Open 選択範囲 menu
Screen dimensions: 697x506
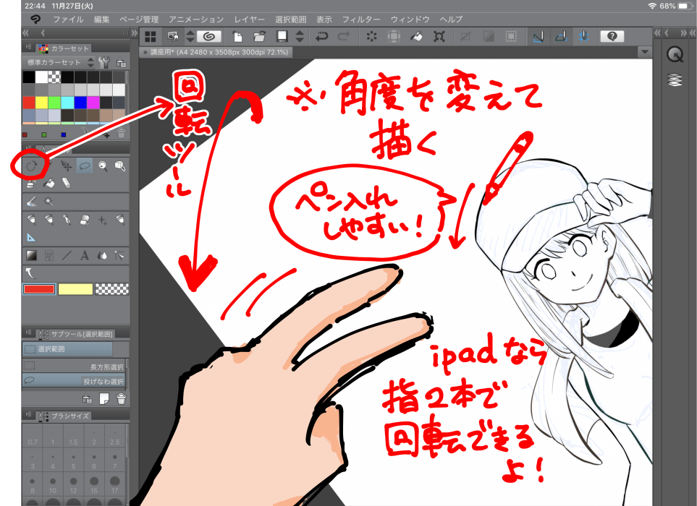(x=291, y=19)
